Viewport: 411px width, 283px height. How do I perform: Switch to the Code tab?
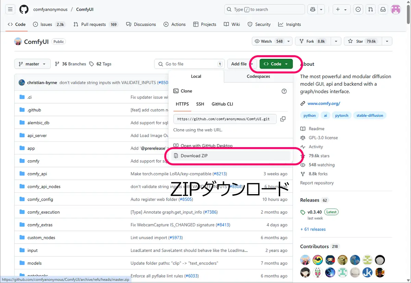point(16,24)
